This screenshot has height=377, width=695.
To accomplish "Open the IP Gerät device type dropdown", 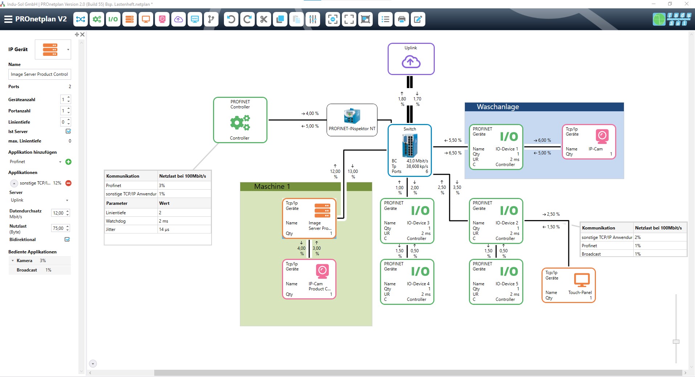I will pyautogui.click(x=68, y=50).
